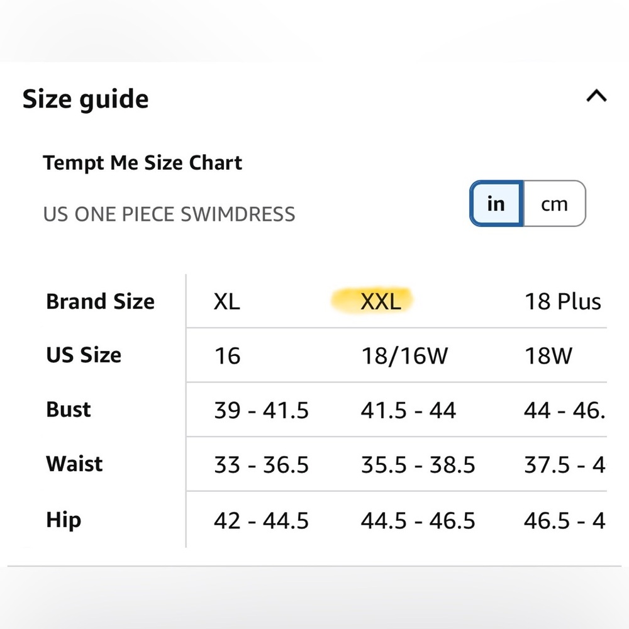Click US ONE PIECE SWIMDRESS label
629x629 pixels.
point(169,214)
